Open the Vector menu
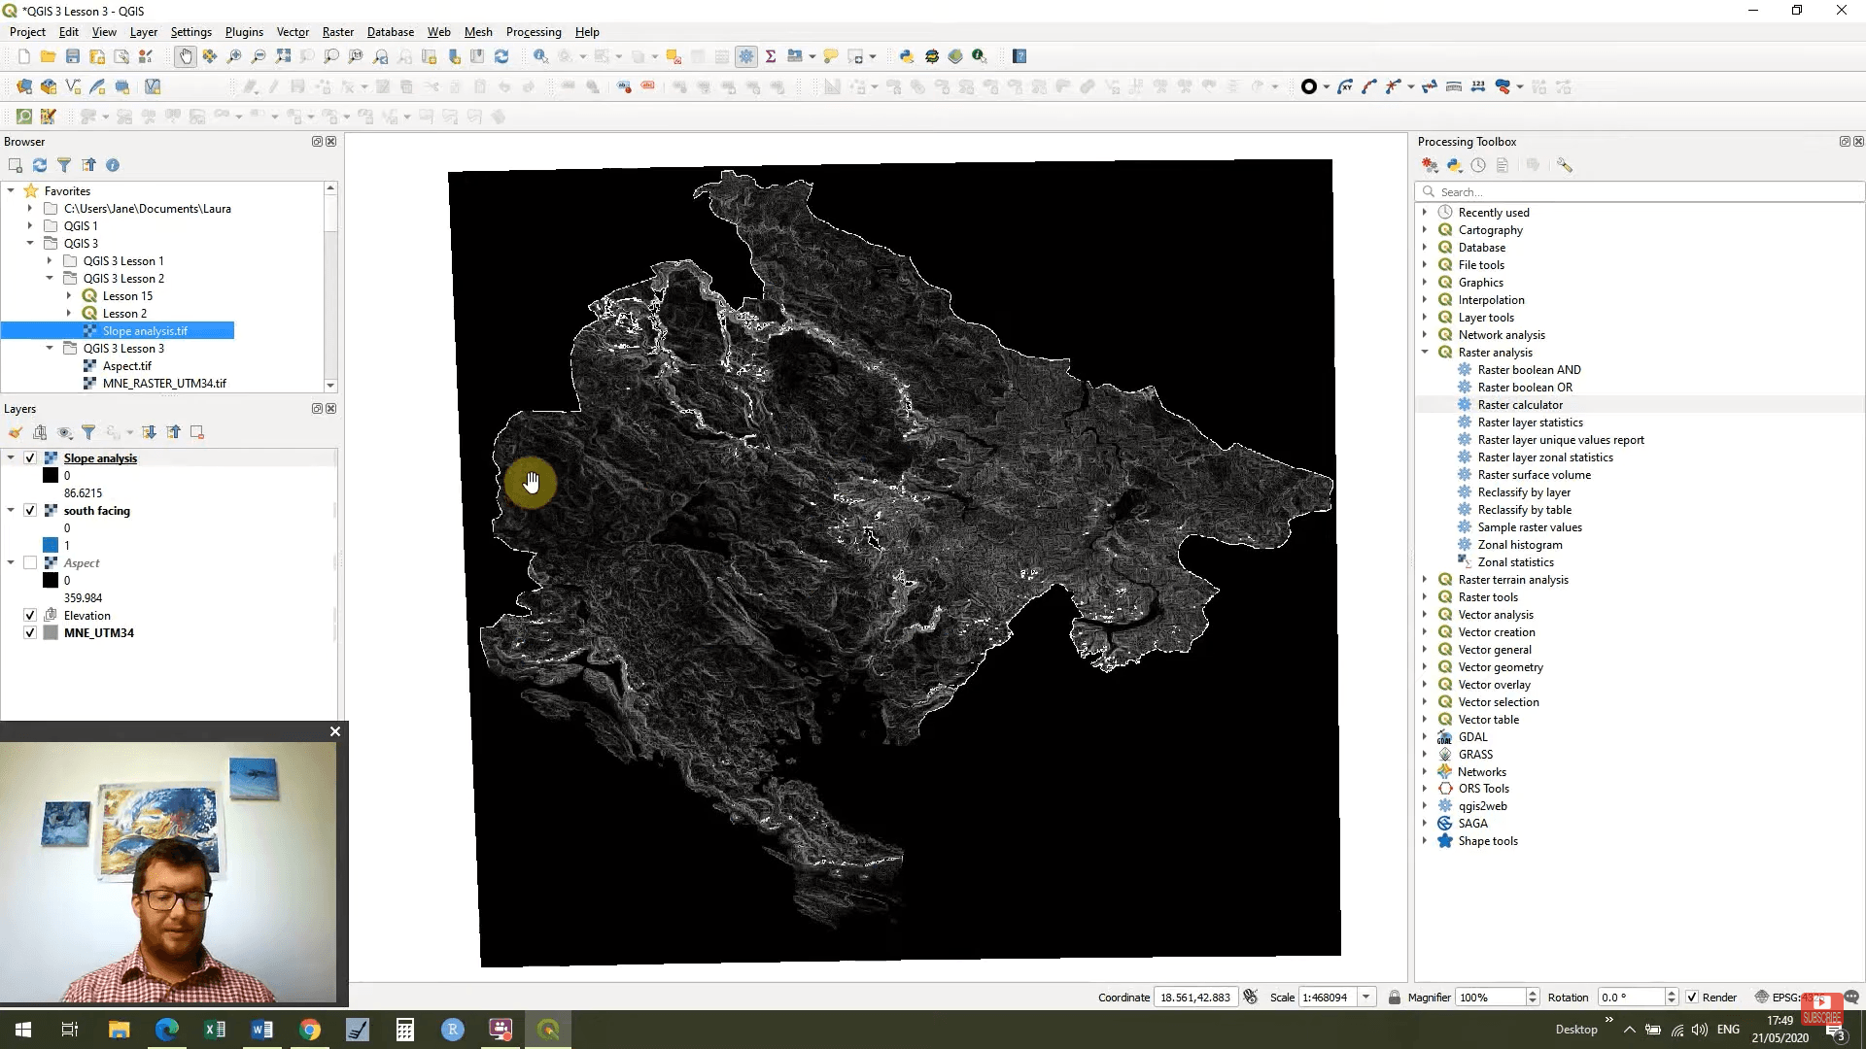Viewport: 1866px width, 1049px height. [x=293, y=32]
